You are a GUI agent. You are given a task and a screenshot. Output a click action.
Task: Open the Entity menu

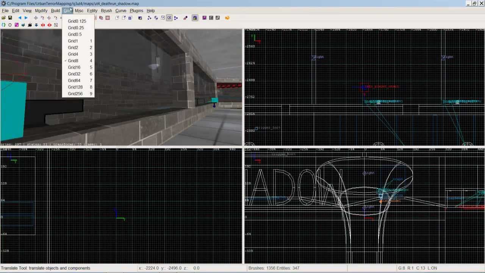tap(92, 11)
